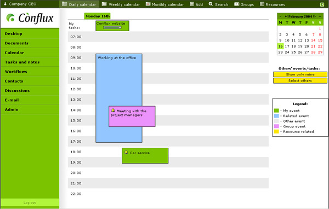Select February 14 in mini calendar

click(x=313, y=40)
